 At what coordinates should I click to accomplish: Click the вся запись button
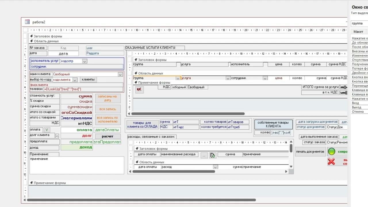tap(108, 109)
